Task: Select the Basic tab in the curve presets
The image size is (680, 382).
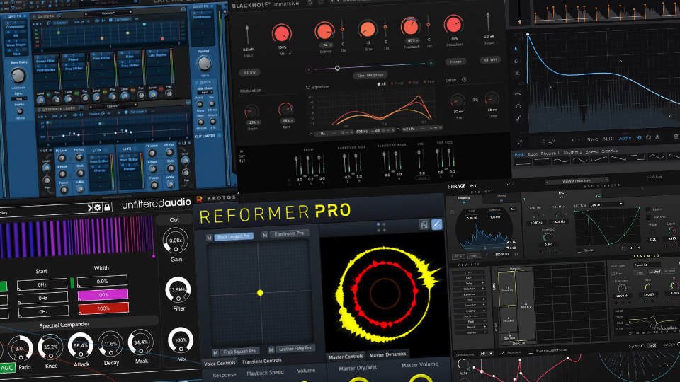Action: (x=519, y=155)
